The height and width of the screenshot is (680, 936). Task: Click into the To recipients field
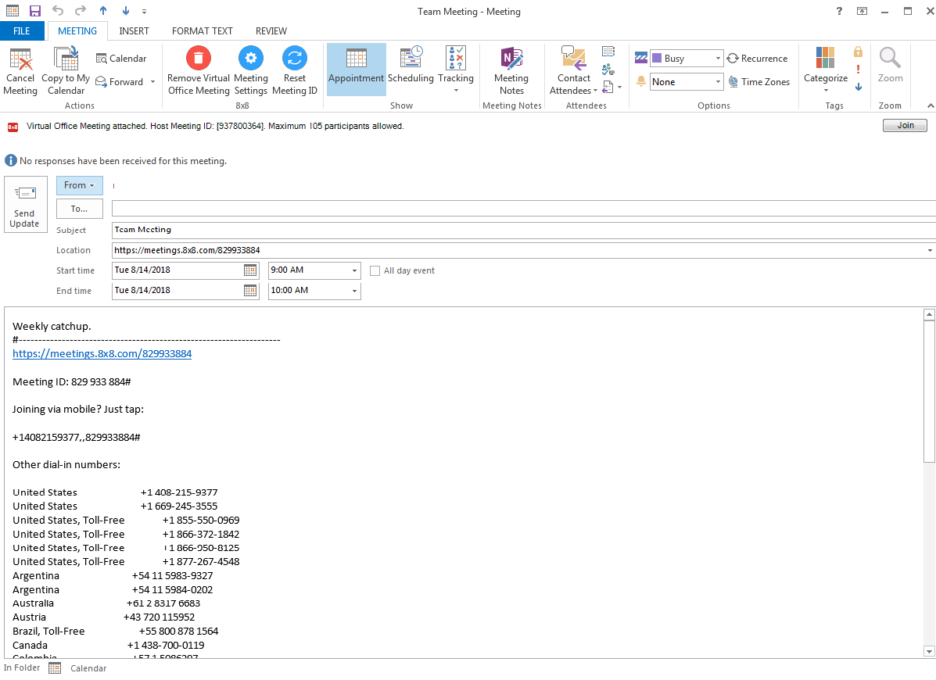[x=523, y=209]
